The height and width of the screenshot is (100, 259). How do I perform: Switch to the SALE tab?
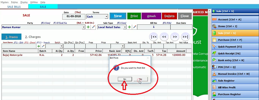pos(43,7)
